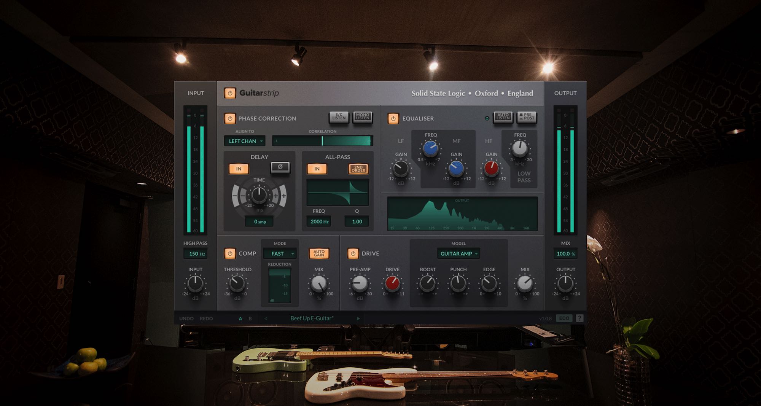Switch to preset B

(249, 318)
